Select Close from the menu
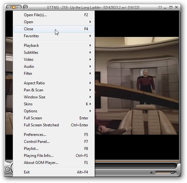Viewport: 187px width, 183px height. click(x=54, y=29)
